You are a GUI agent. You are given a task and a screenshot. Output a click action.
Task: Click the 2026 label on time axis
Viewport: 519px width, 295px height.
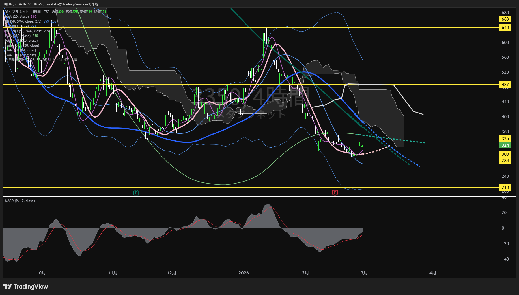tap(244, 273)
